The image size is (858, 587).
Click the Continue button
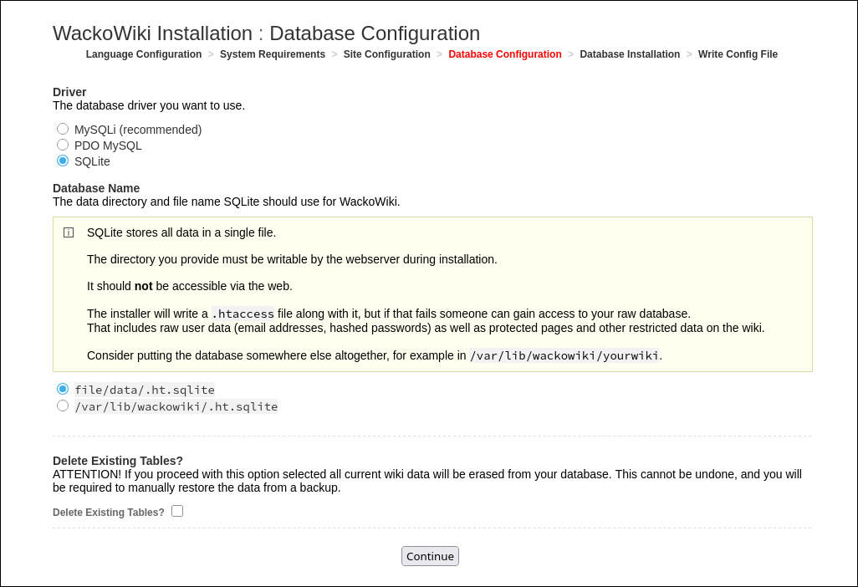coord(429,555)
